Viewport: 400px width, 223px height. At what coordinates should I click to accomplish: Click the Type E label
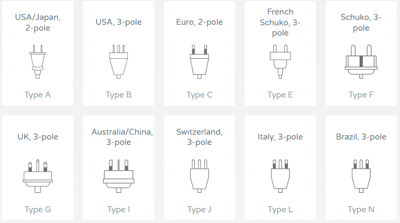[x=280, y=95]
